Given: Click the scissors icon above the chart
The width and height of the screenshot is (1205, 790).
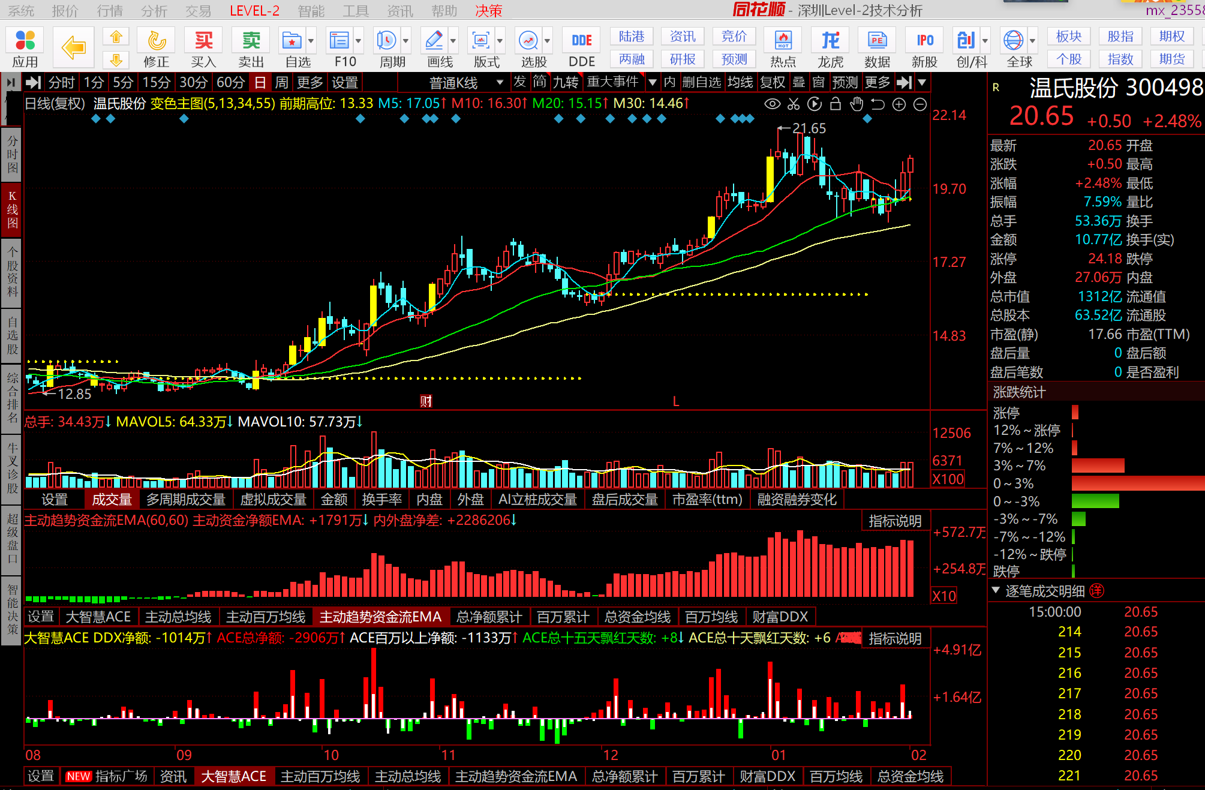Looking at the screenshot, I should (x=794, y=104).
